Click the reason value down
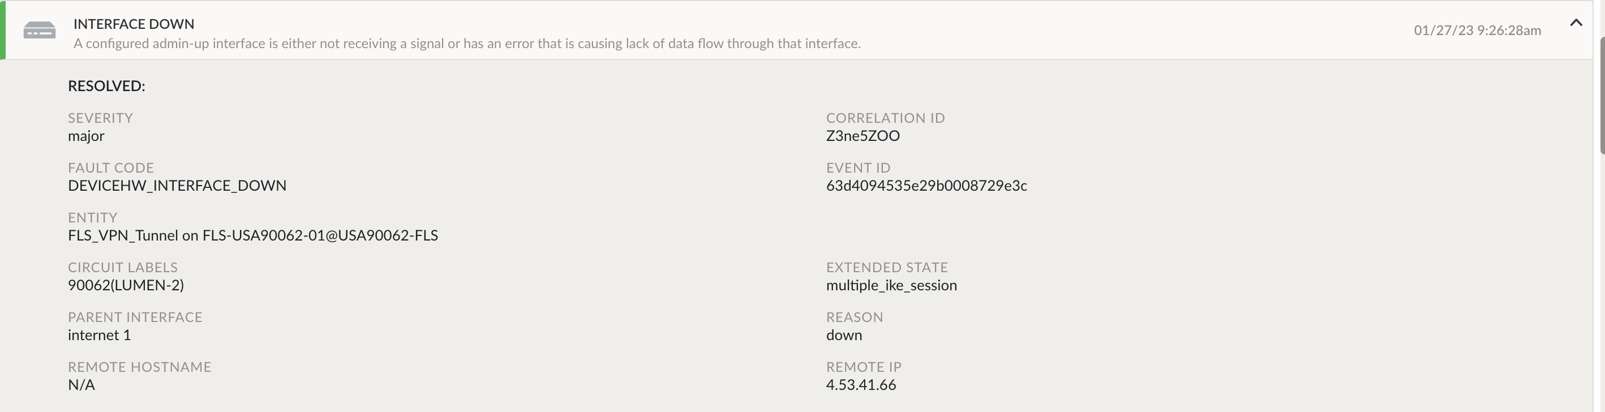1605x412 pixels. click(x=844, y=336)
